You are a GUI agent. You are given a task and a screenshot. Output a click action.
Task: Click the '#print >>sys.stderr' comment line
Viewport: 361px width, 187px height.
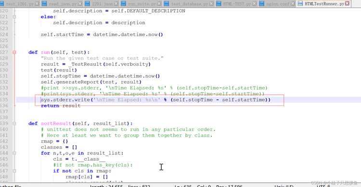(154, 88)
